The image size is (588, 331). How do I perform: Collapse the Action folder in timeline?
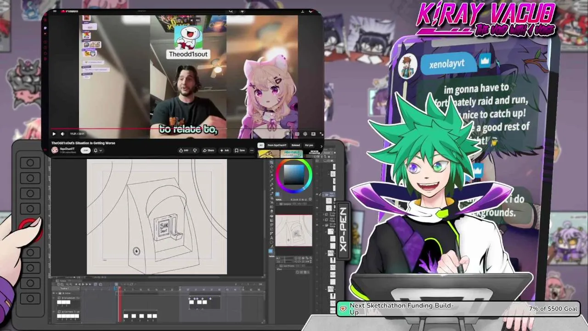pos(57,293)
